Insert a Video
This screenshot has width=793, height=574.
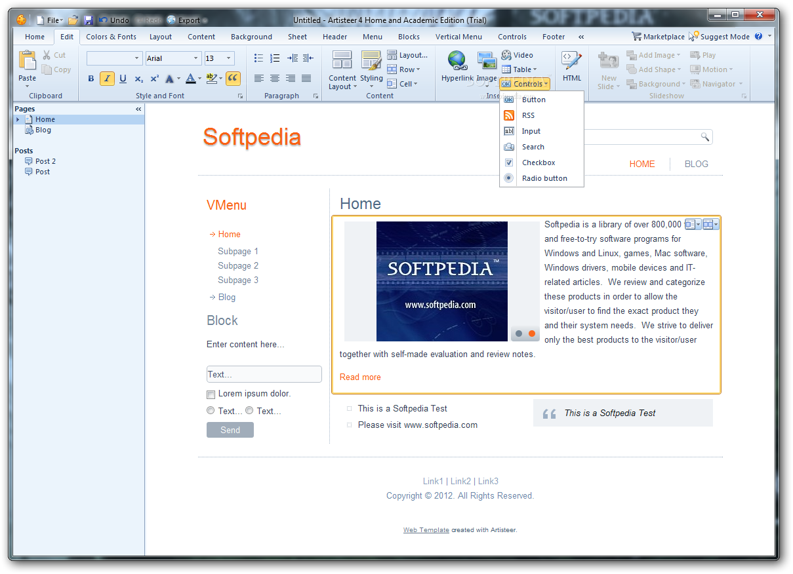coord(518,55)
